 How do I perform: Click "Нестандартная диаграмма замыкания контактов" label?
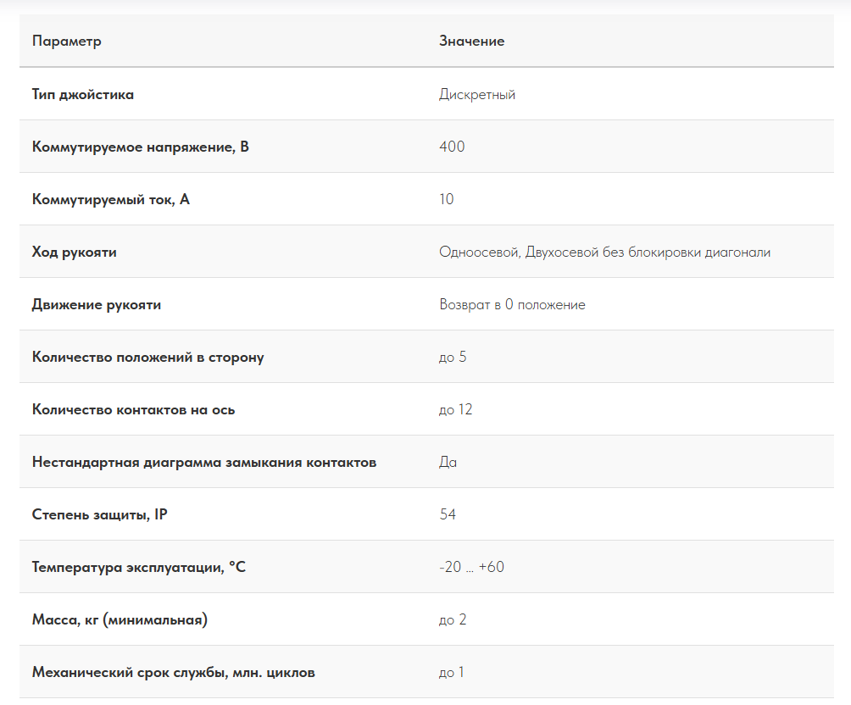coord(204,462)
